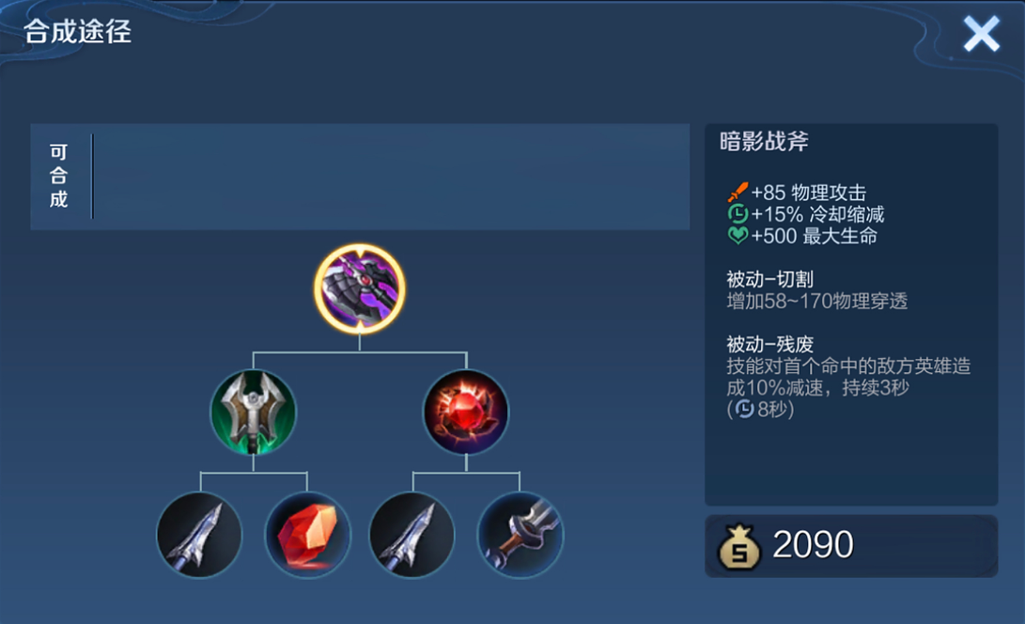Tap the spear icon beneath the axe component
Viewport: 1025px width, 624px height.
point(199,535)
